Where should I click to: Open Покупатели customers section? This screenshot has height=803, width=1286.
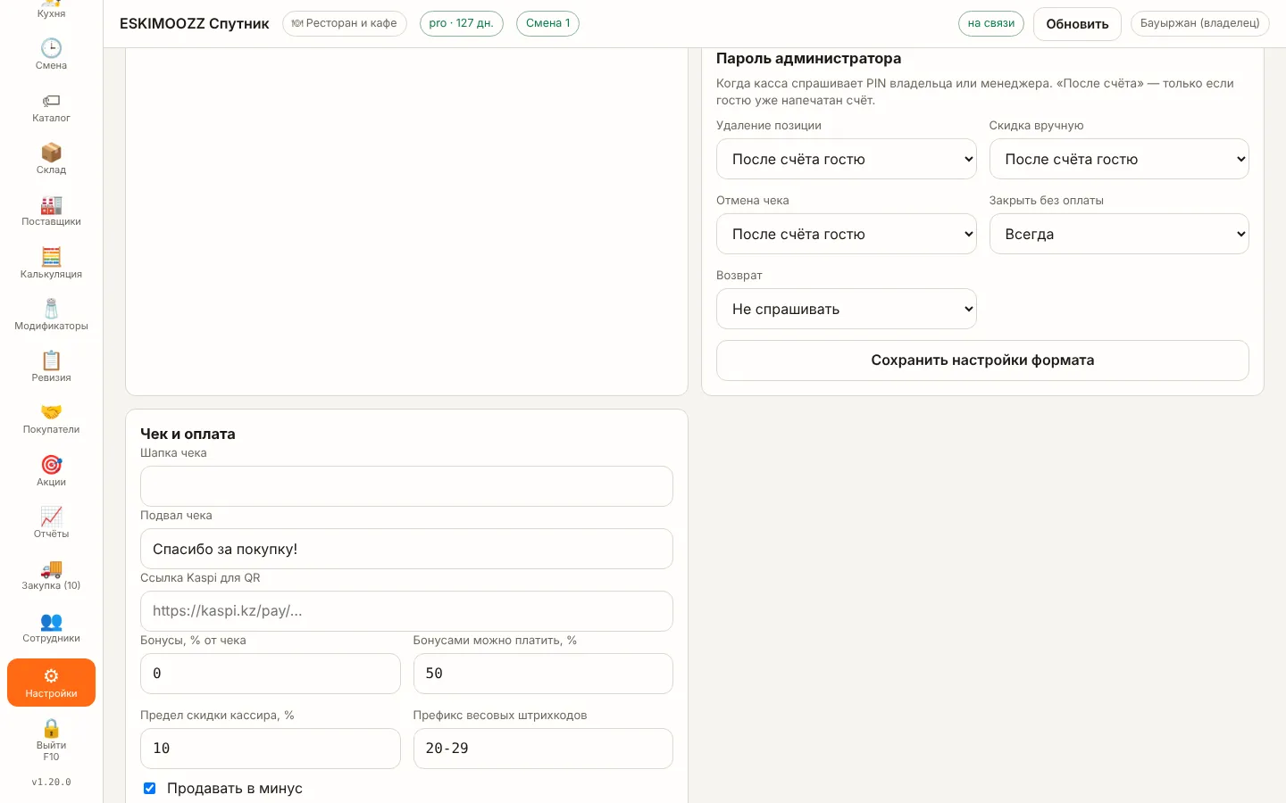pyautogui.click(x=51, y=418)
